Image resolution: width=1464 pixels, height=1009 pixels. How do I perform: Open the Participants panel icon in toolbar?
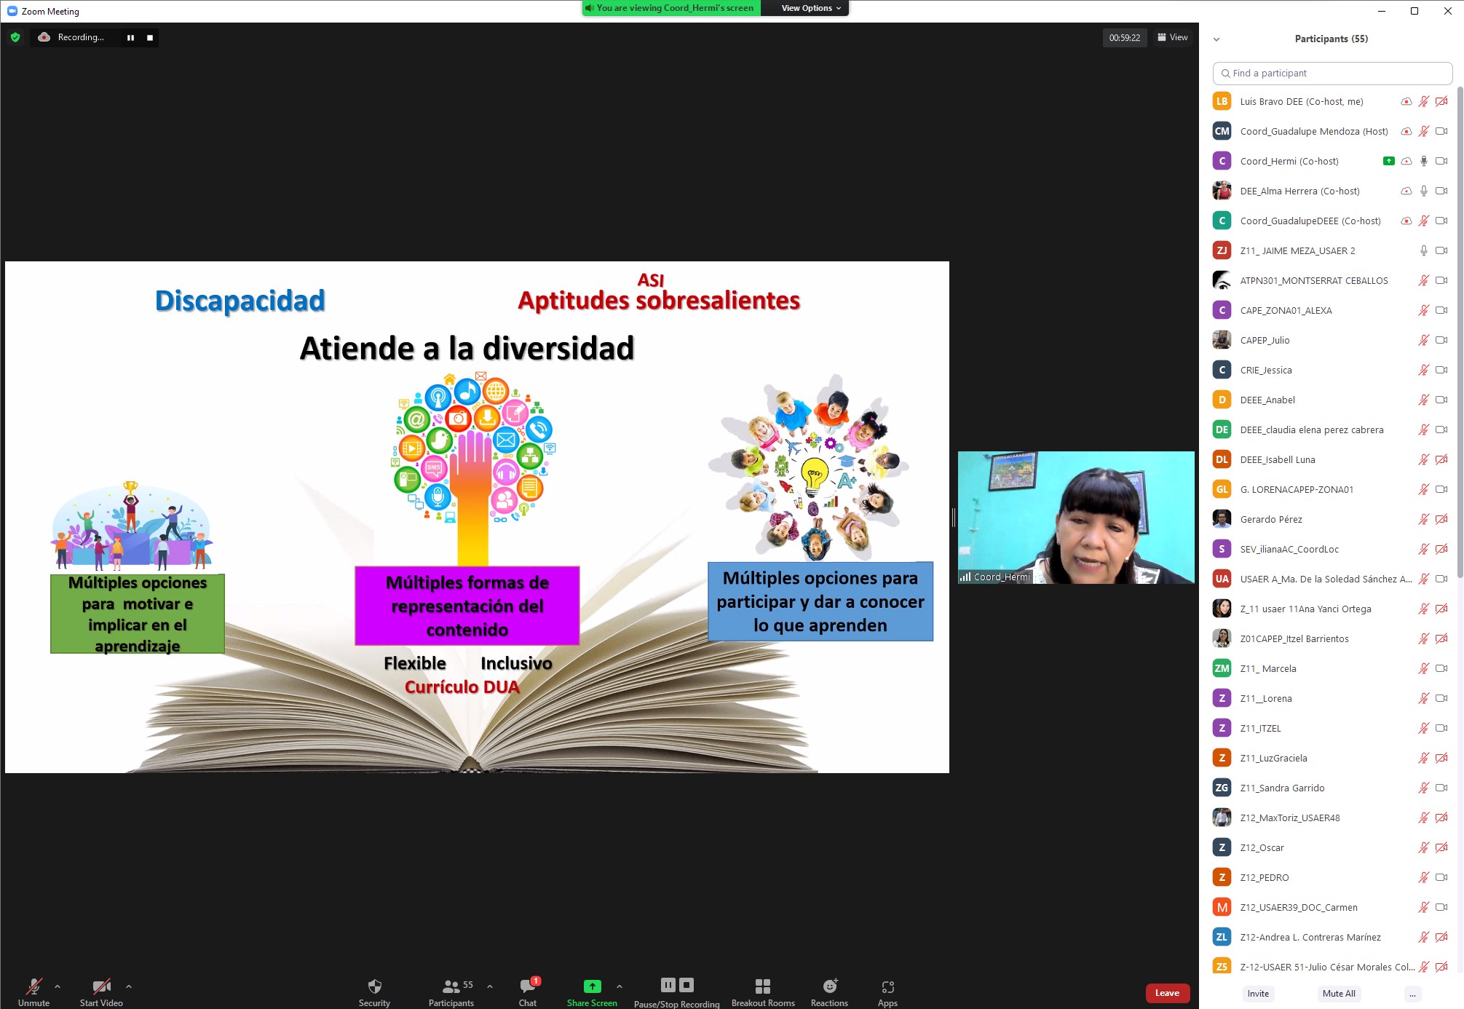point(451,986)
